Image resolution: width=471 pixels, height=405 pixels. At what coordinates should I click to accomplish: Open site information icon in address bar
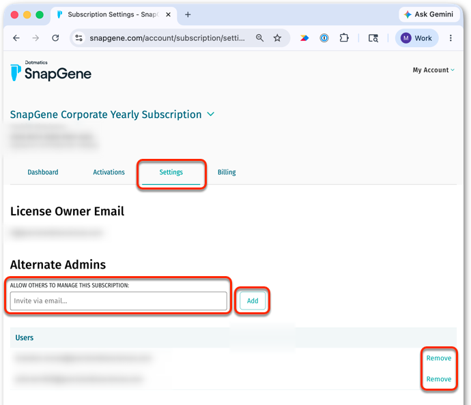[78, 38]
